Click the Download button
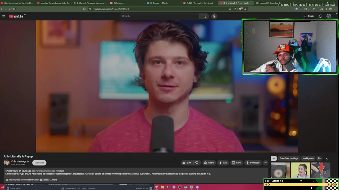This screenshot has width=339, height=190. click(253, 163)
